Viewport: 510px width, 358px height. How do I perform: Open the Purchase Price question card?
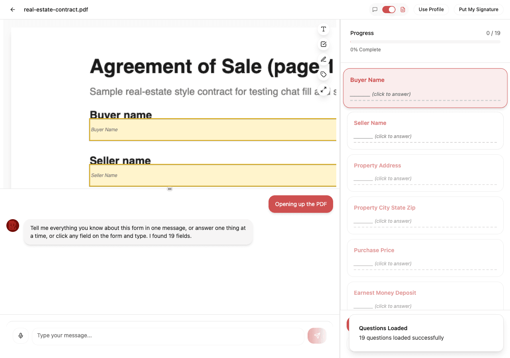coord(425,258)
